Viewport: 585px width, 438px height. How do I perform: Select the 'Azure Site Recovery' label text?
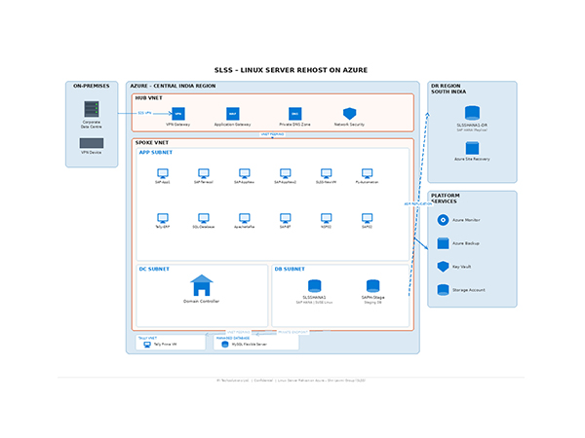click(x=472, y=159)
